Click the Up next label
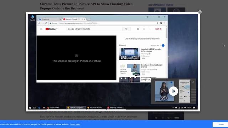The width and height of the screenshot is (228, 128). [x=123, y=46]
